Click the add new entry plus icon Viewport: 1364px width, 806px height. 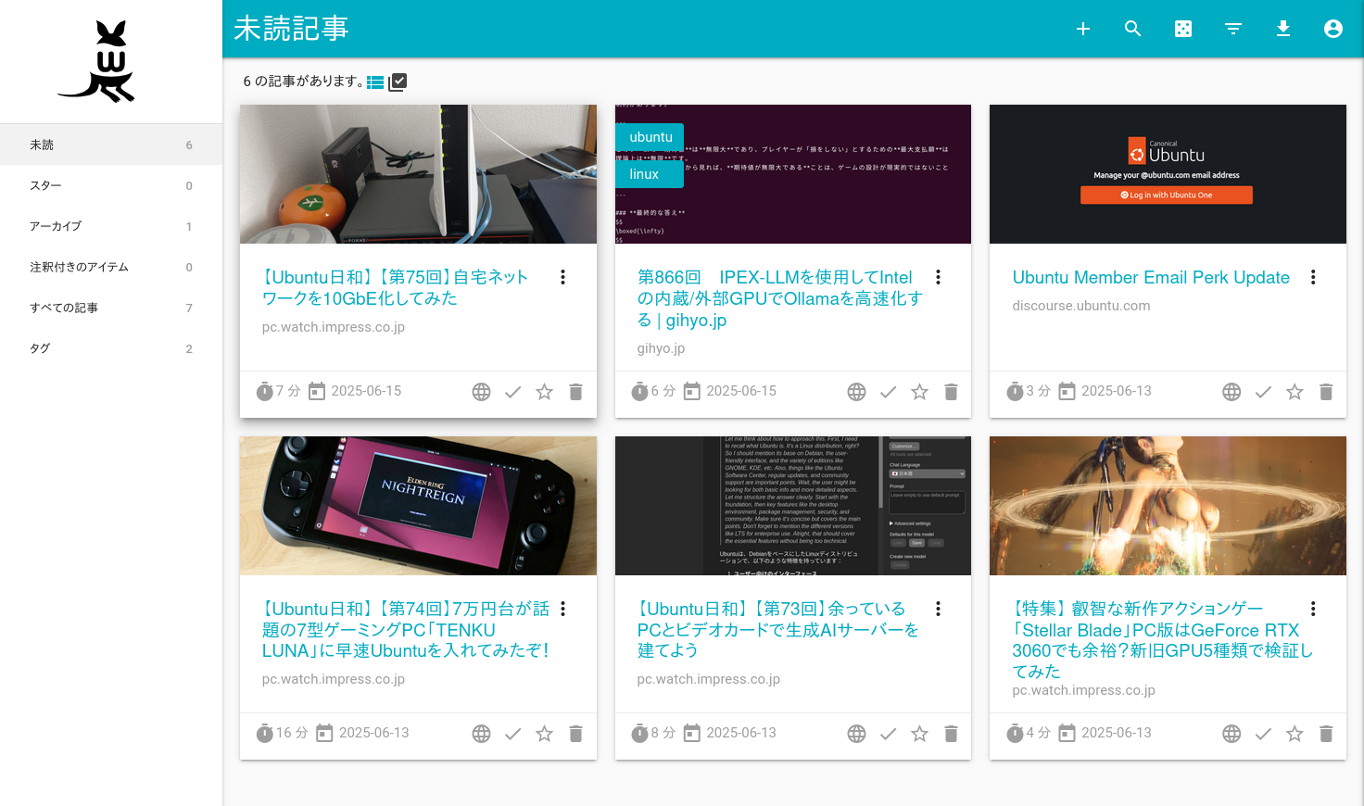pyautogui.click(x=1082, y=29)
